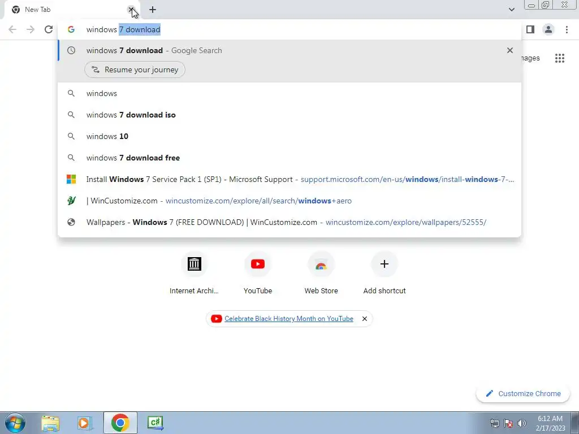Click the Microsoft logo icon on the support result
This screenshot has width=579, height=434.
click(71, 179)
